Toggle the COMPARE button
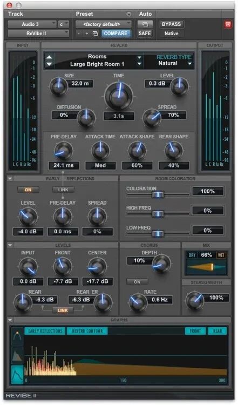238x405 pixels. coord(115,33)
